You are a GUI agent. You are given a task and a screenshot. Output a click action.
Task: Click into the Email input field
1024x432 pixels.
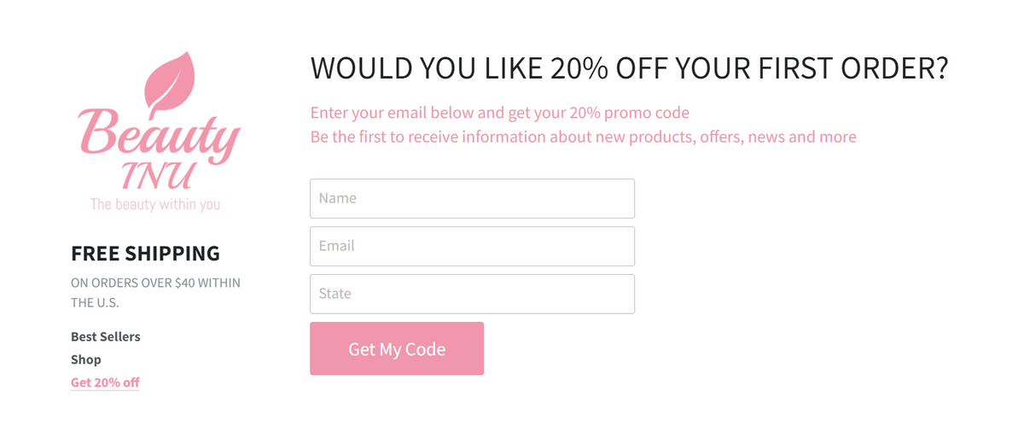click(472, 246)
